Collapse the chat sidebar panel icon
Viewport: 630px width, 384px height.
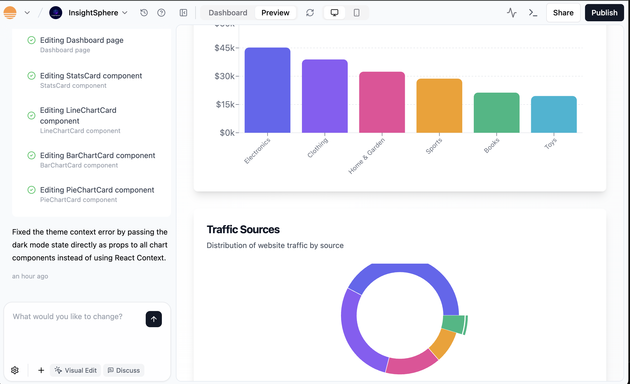(x=183, y=13)
